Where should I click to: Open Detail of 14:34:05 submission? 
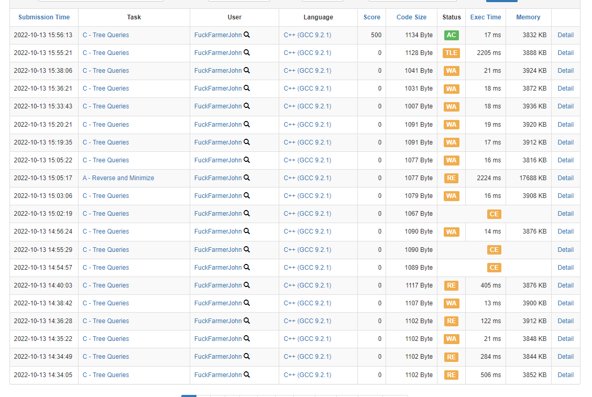(566, 374)
